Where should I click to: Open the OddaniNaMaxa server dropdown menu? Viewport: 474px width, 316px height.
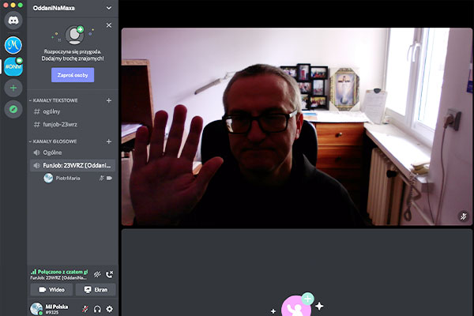(x=108, y=8)
